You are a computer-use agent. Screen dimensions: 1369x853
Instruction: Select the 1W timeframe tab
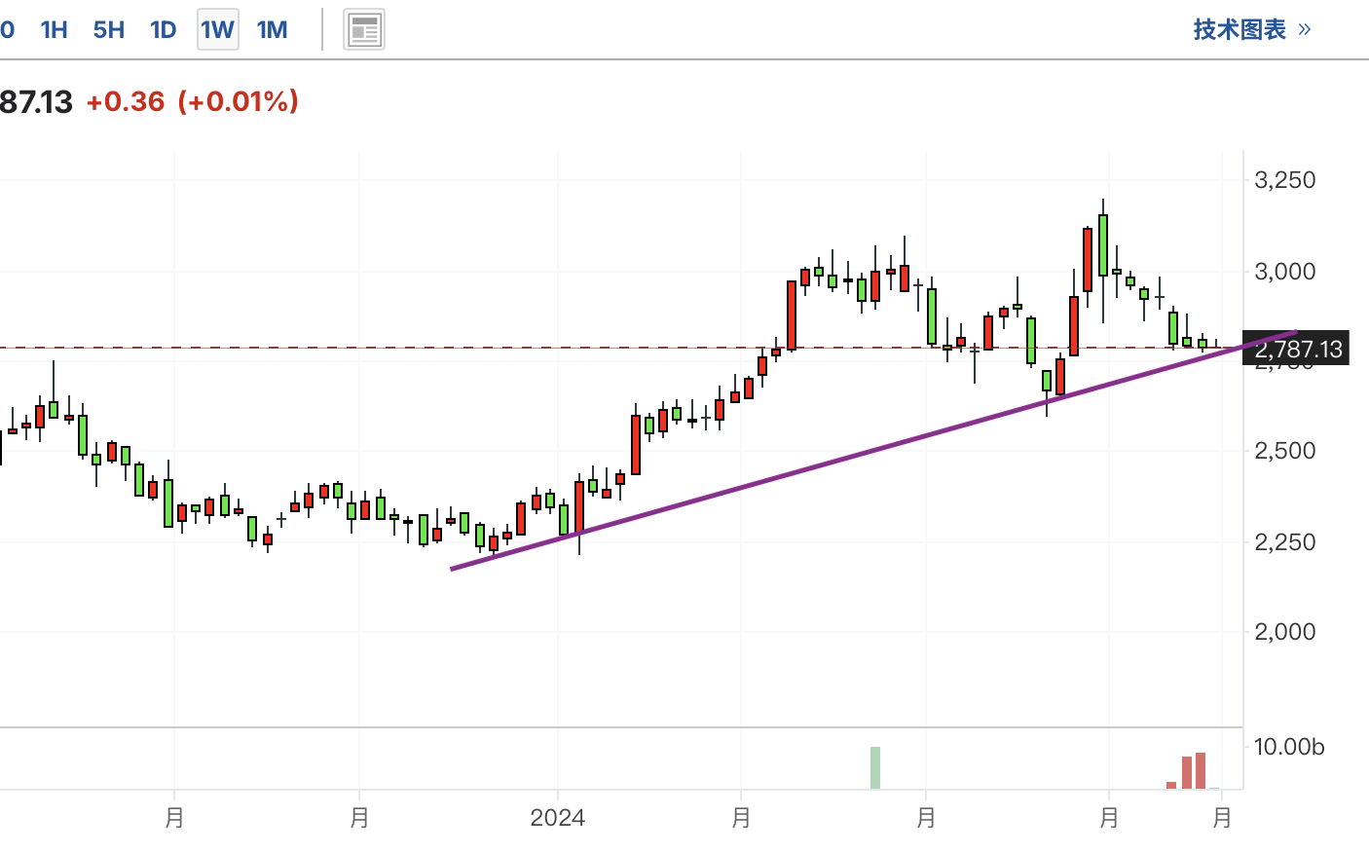pos(218,30)
